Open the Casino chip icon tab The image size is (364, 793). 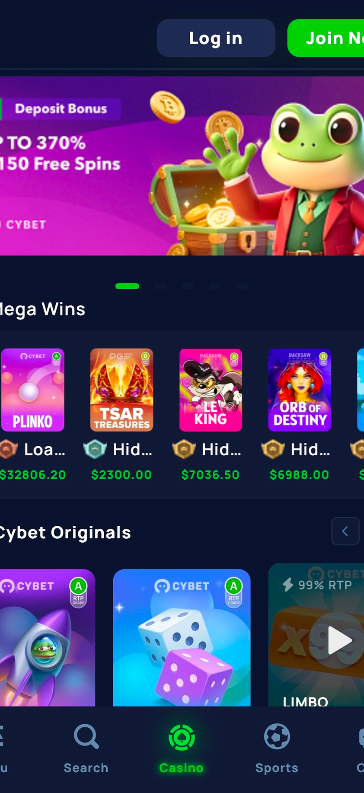(x=182, y=738)
